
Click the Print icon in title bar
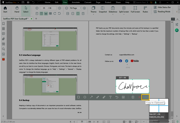(28, 2)
